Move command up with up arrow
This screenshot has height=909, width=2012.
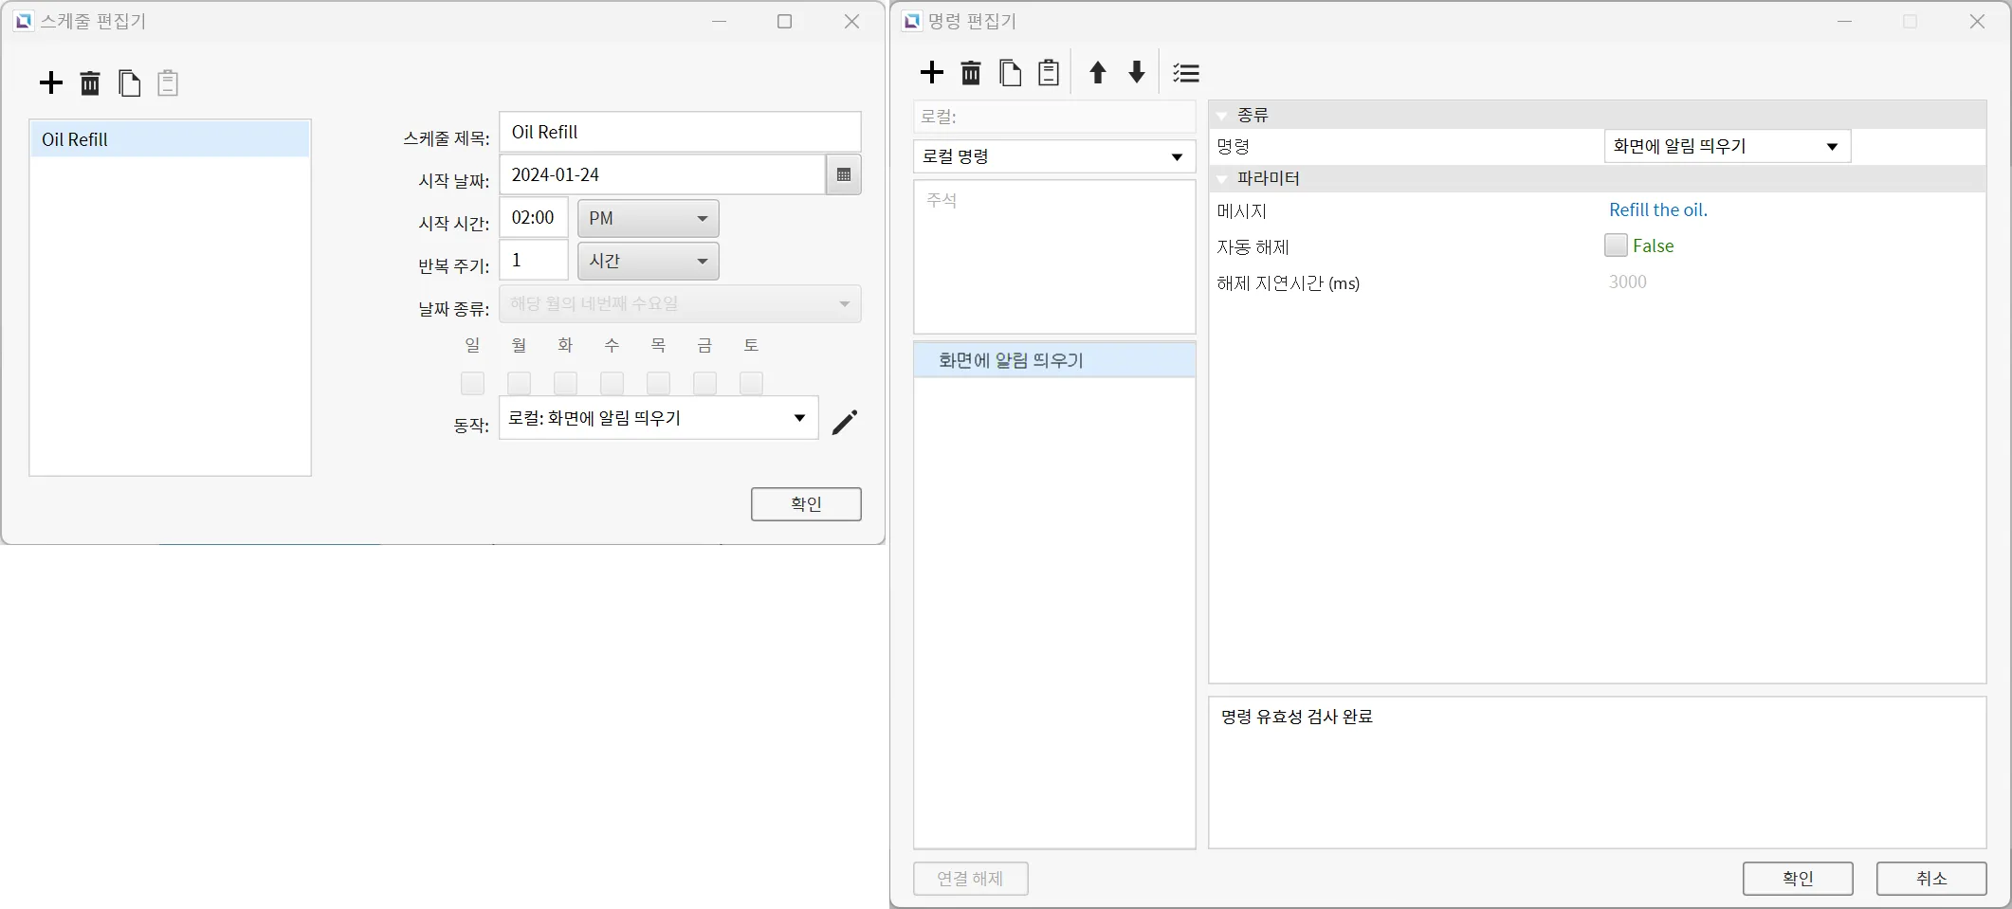click(1097, 73)
